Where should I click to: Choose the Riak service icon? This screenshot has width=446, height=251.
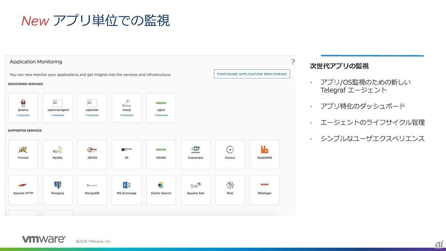click(x=230, y=185)
